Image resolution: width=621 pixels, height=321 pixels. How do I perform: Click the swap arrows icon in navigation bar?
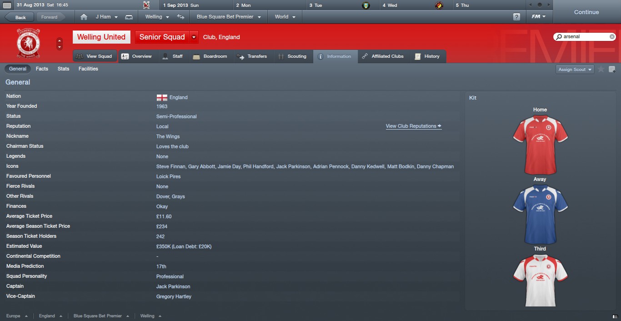click(x=181, y=17)
